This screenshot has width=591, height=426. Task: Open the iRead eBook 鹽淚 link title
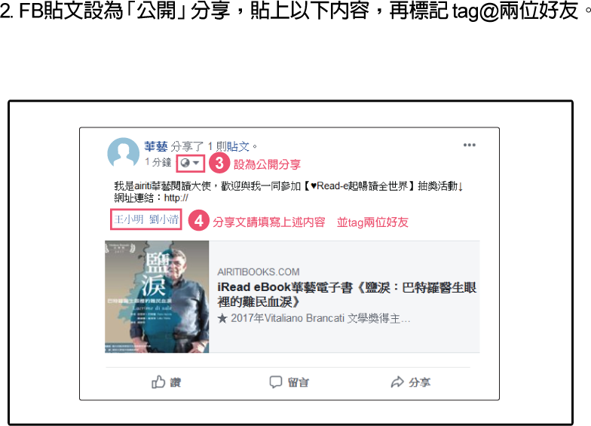(347, 294)
